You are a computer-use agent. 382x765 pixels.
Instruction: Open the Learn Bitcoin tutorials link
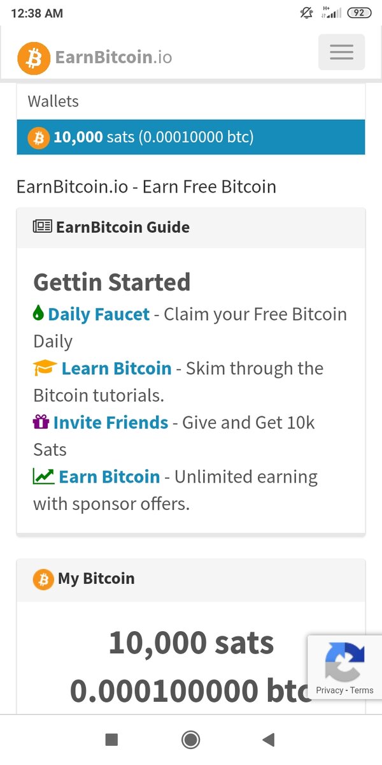point(116,368)
